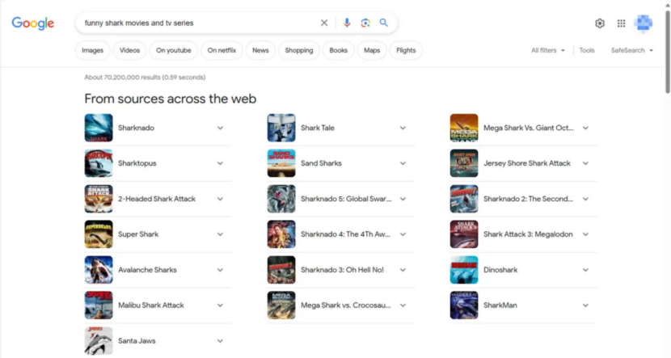Expand the Malibu Shark Attack entry
Viewport: 671px width, 358px height.
coord(220,305)
